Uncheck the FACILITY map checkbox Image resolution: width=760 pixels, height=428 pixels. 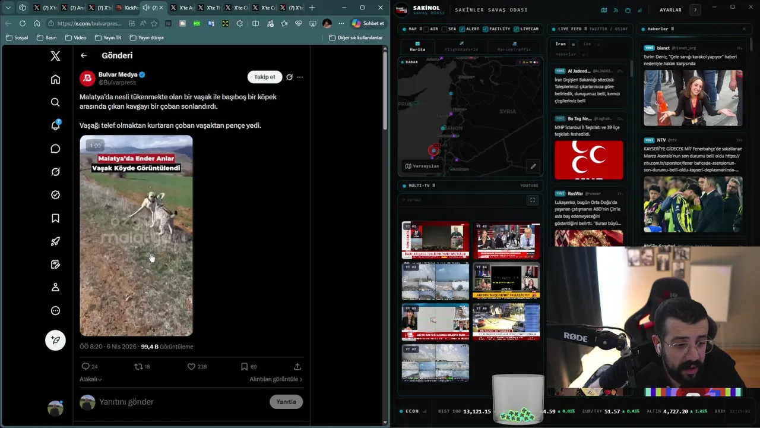pyautogui.click(x=486, y=29)
